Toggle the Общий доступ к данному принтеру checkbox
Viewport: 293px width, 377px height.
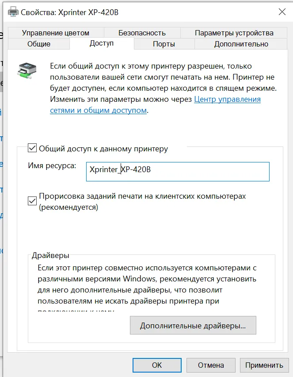point(32,148)
